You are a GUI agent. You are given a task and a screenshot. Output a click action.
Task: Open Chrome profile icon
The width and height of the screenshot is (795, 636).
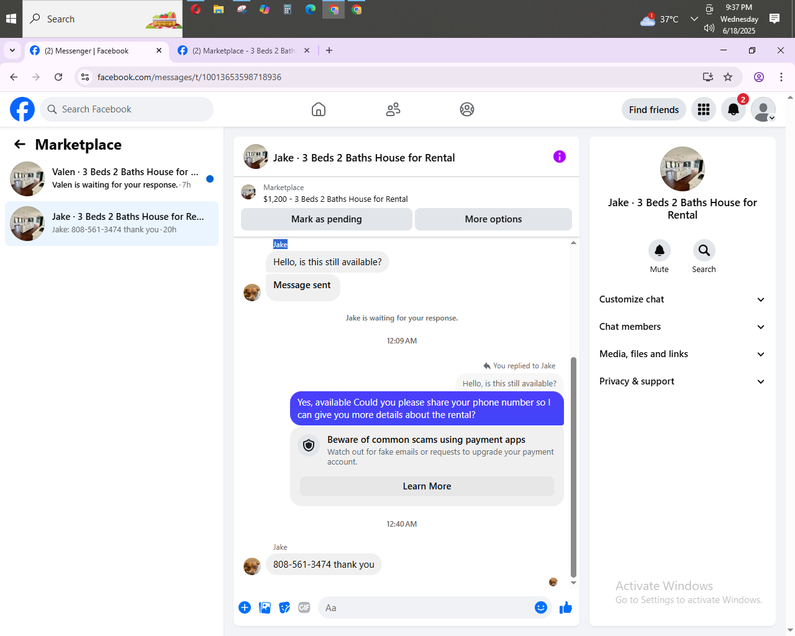point(759,77)
